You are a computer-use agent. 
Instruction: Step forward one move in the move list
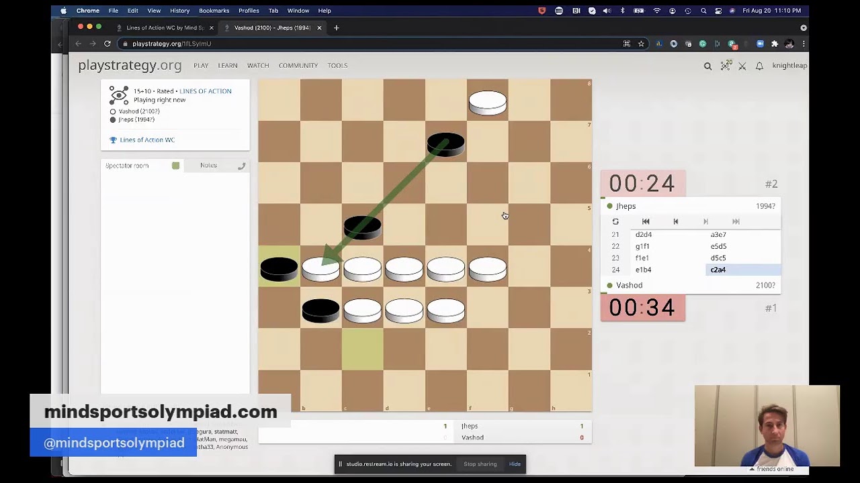point(705,221)
